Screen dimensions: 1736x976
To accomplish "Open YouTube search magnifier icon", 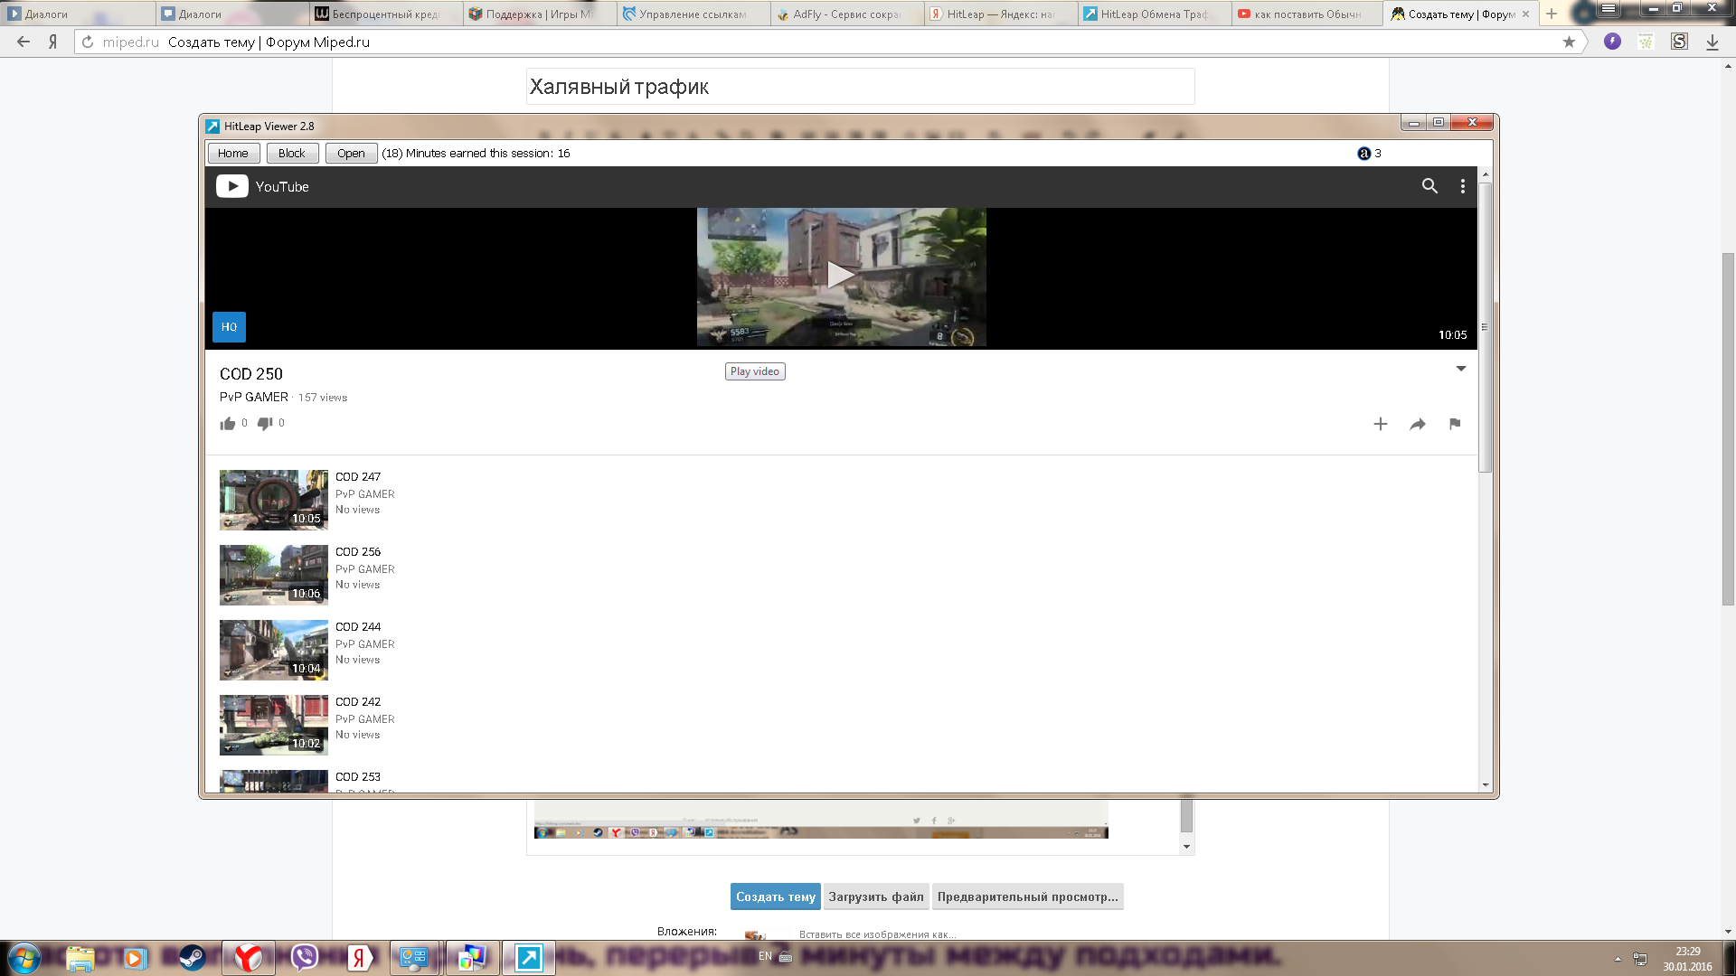I will click(x=1429, y=186).
